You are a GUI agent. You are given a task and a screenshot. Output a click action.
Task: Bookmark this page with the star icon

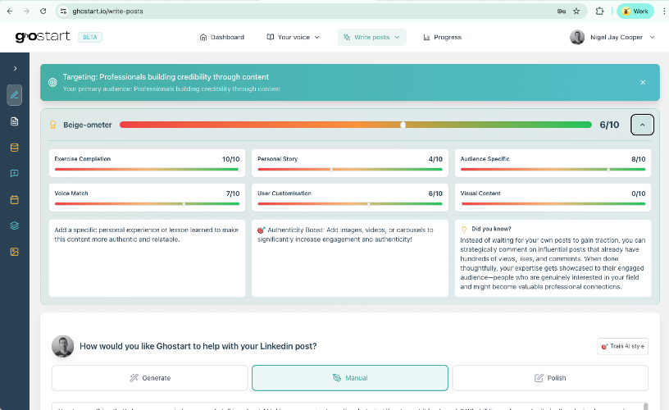576,11
